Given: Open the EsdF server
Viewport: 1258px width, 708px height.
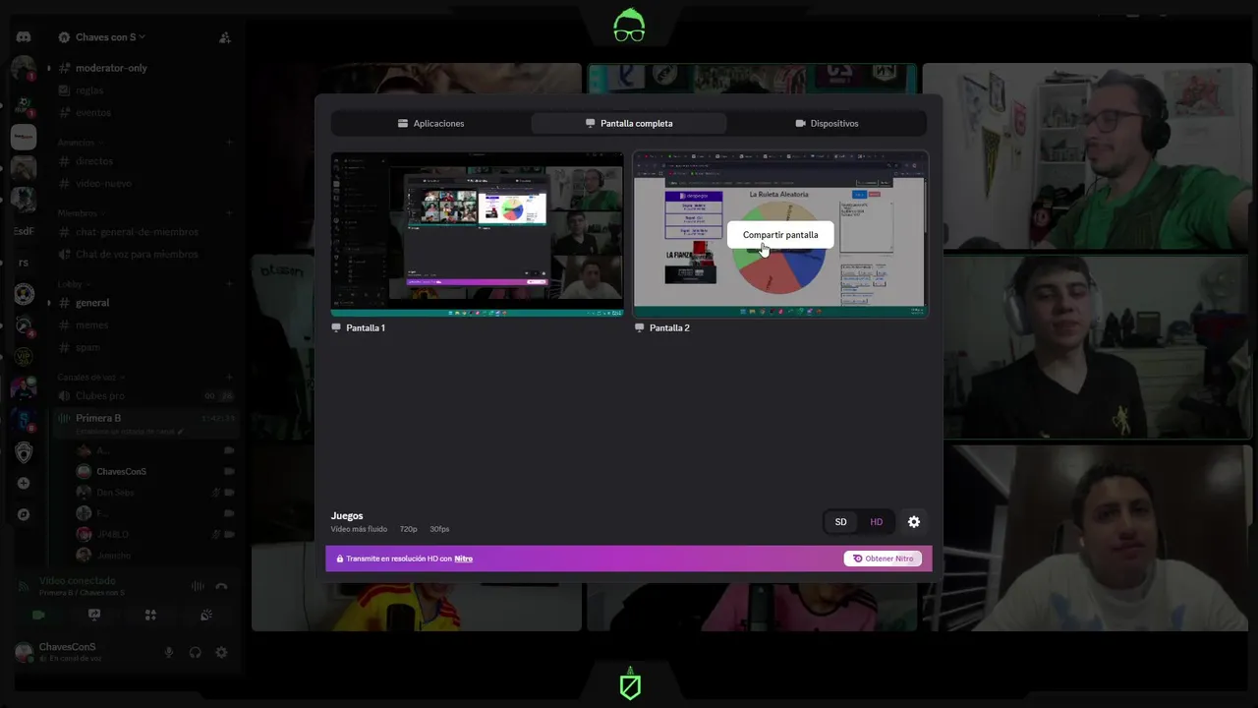Looking at the screenshot, I should tap(24, 231).
